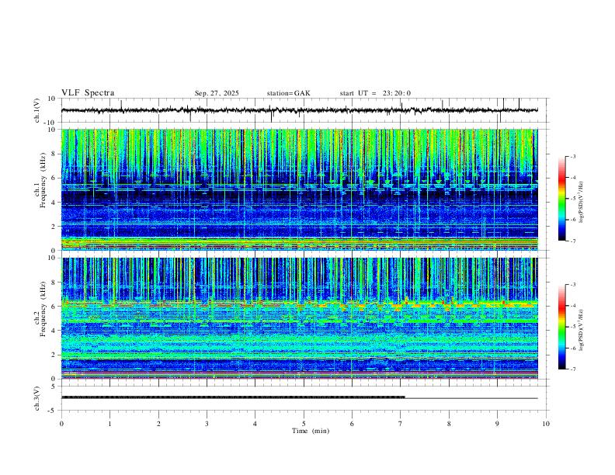Click the "7" tick on the Time axis
Screen dimensions: 615x475
click(401, 424)
